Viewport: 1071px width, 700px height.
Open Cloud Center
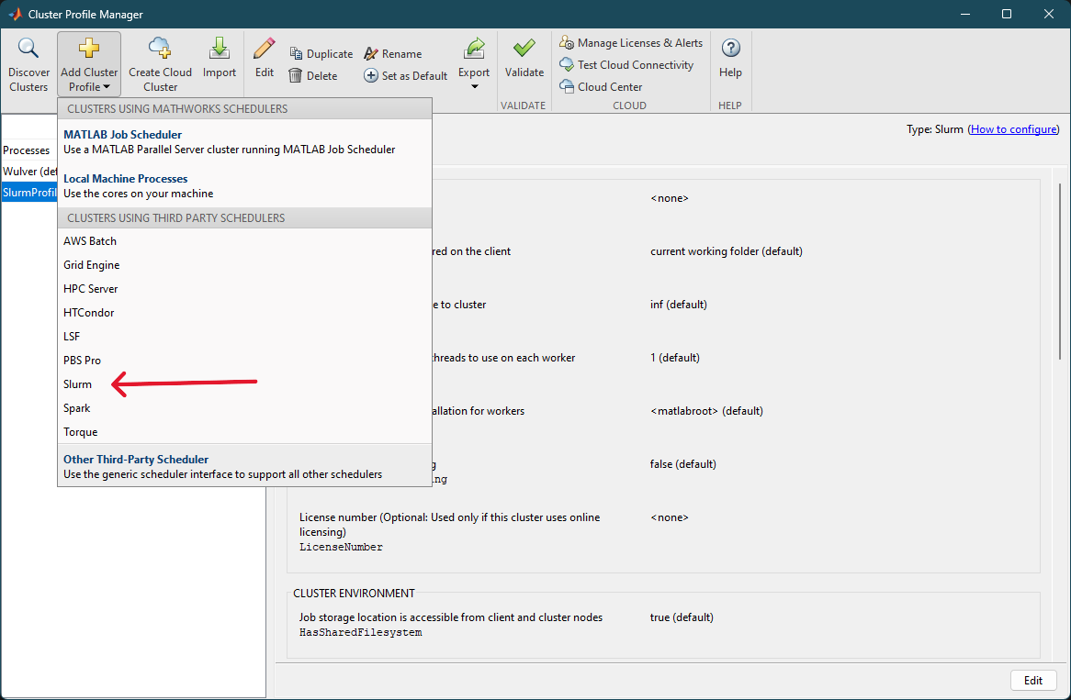[x=601, y=86]
